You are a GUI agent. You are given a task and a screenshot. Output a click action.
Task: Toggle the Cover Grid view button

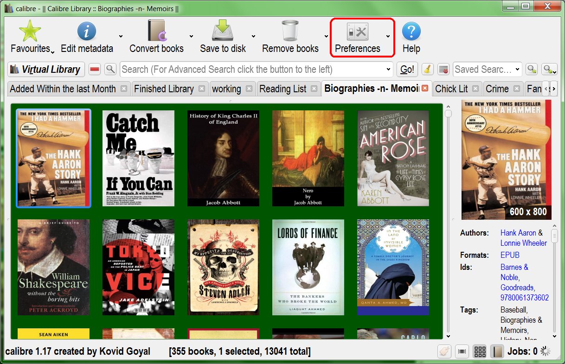[480, 351]
